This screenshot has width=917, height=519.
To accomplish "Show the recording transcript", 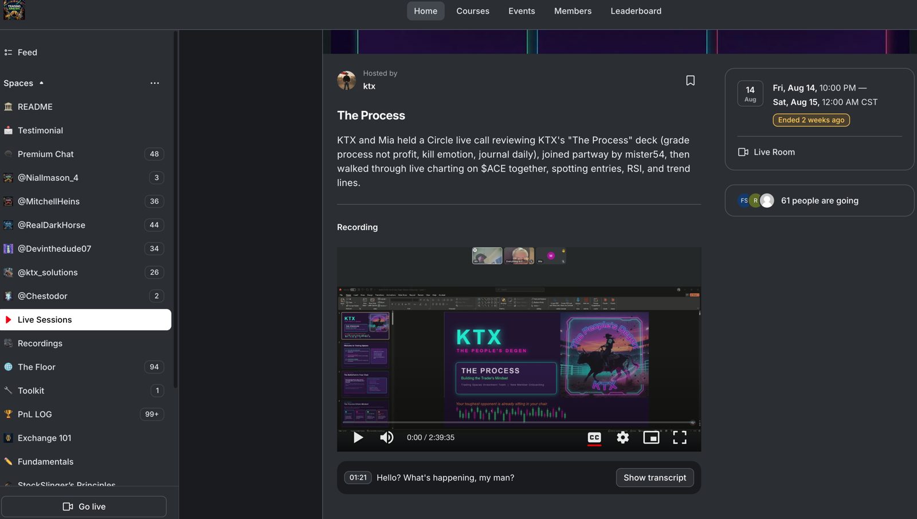I will [x=655, y=478].
